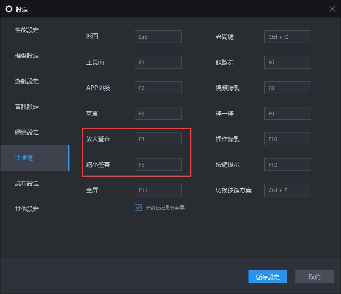
Task: Click the 返回 shortcut field showing Esc
Action: click(x=158, y=37)
